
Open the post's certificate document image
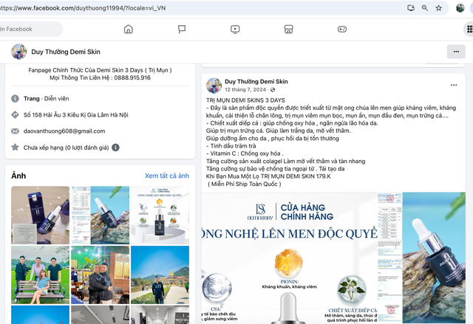coord(389,258)
